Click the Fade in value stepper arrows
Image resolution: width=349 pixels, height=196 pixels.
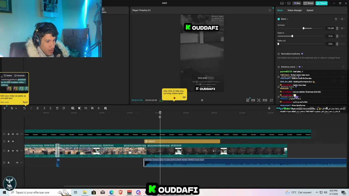click(x=337, y=36)
